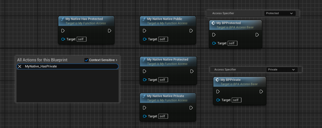Clear the search text with the X icon
This screenshot has width=322, height=128.
point(20,66)
